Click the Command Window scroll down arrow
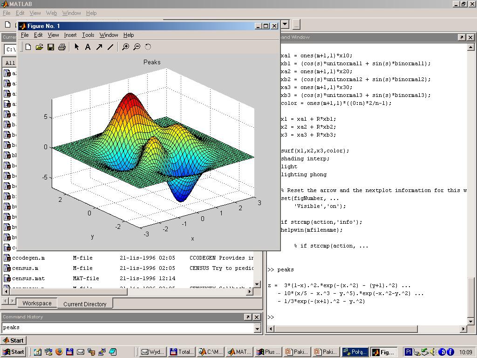The width and height of the screenshot is (477, 358). click(470, 321)
